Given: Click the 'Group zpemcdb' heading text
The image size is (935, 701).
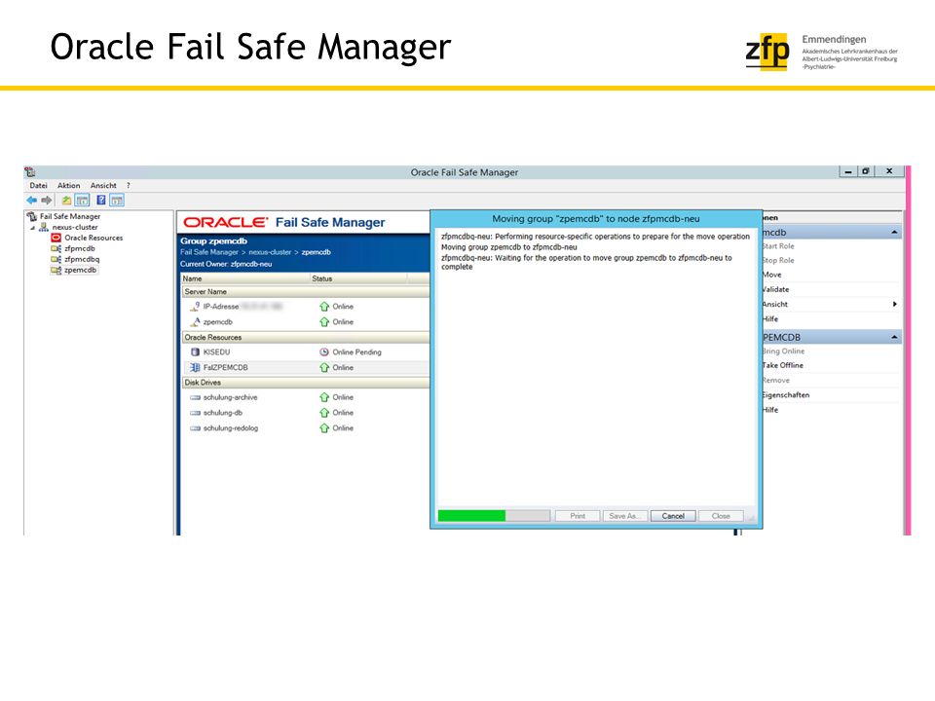Looking at the screenshot, I should tap(213, 240).
